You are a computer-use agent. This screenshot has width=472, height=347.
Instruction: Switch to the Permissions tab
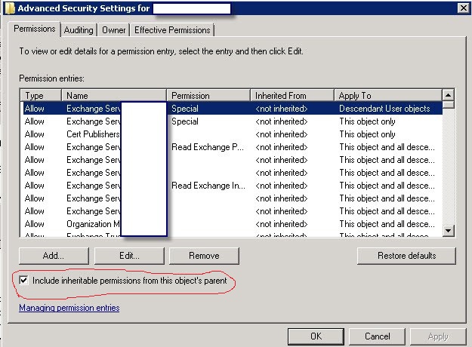pos(35,29)
